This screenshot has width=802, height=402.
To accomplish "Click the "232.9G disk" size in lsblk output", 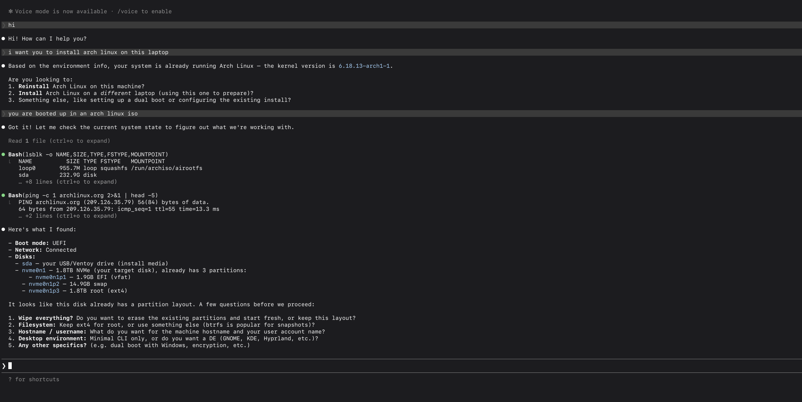I will [78, 175].
